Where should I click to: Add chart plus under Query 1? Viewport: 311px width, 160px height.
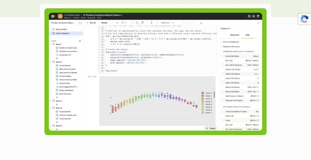tap(57, 58)
